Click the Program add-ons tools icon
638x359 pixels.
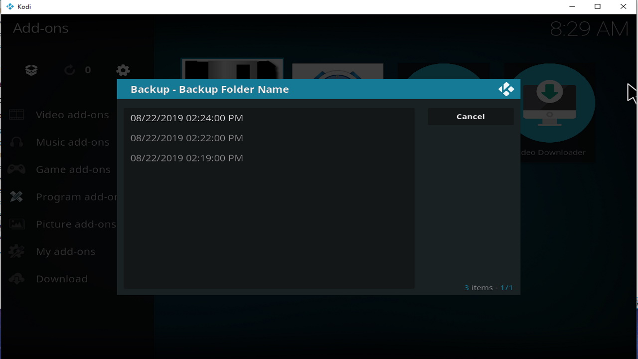tap(16, 197)
